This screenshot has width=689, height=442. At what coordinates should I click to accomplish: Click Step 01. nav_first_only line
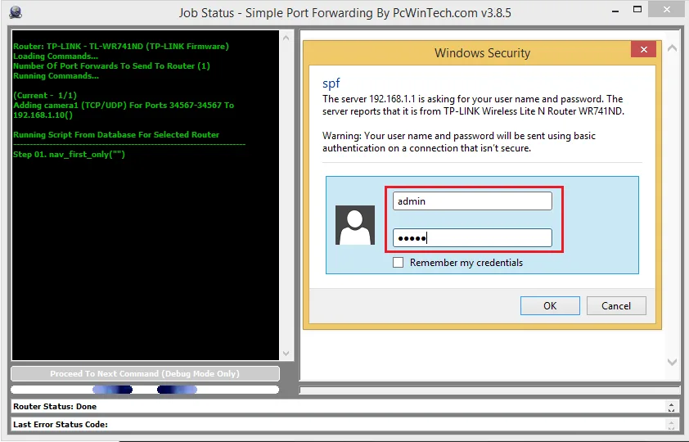tap(69, 154)
